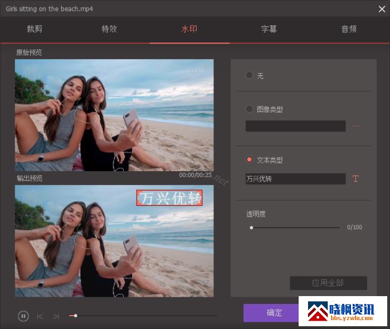Open the 音频 tab
This screenshot has width=390, height=329.
coord(349,29)
